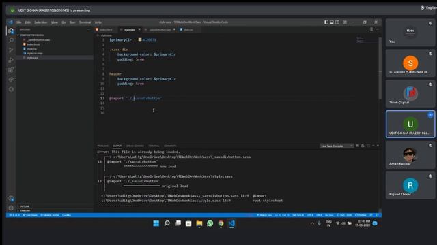Select SITANSHU POKALWAR participant tile
Screen dimensions: 437x245
coord(410,63)
